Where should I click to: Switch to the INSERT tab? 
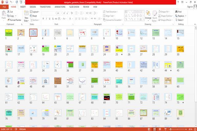(x=23, y=7)
